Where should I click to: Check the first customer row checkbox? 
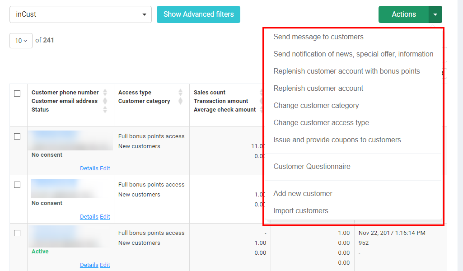click(17, 136)
